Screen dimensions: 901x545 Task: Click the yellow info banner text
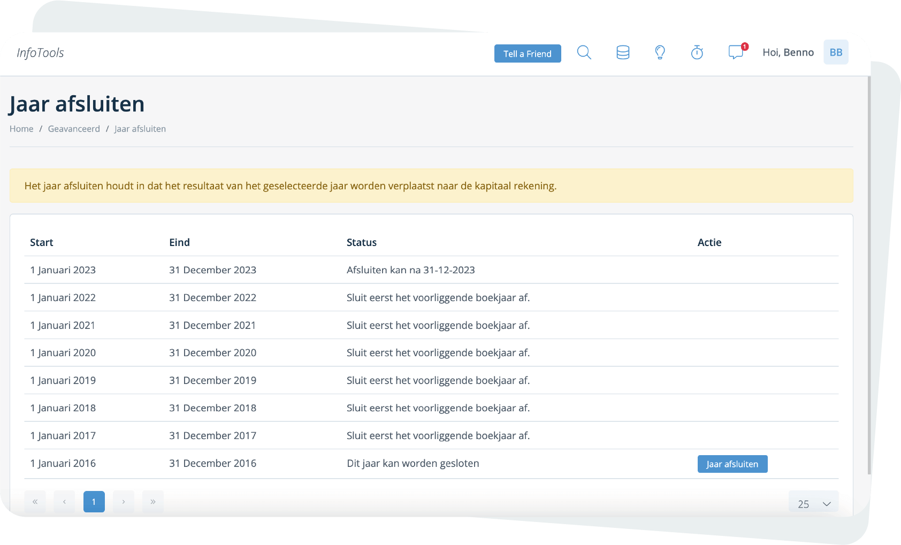click(291, 186)
